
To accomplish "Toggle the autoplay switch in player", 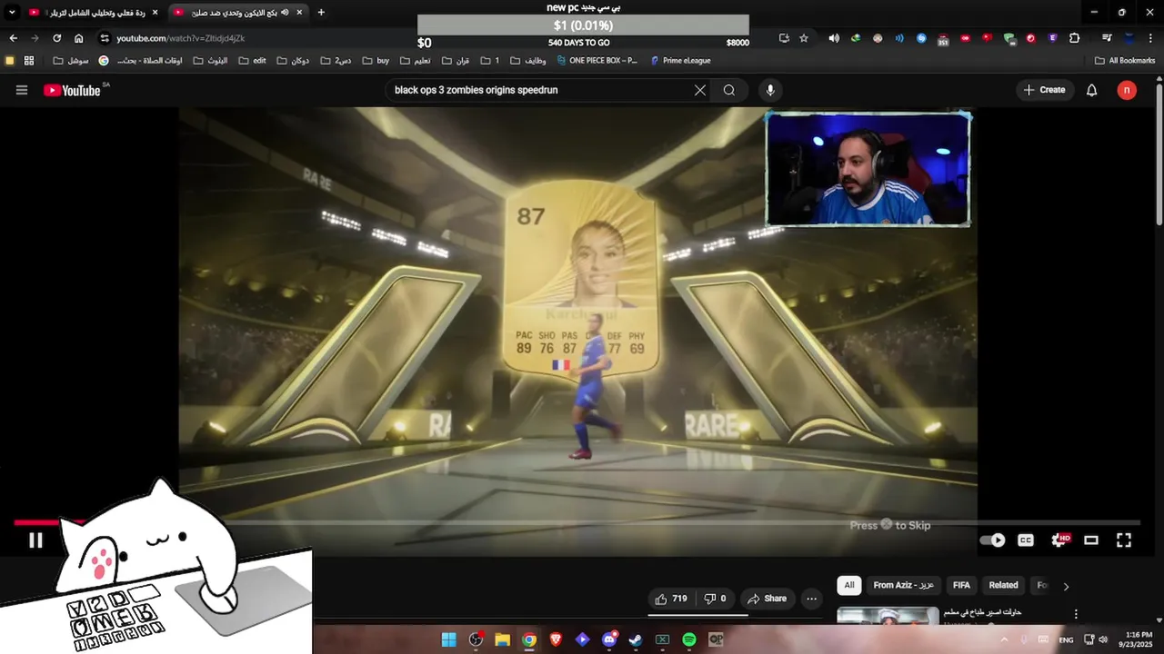I will tap(992, 540).
